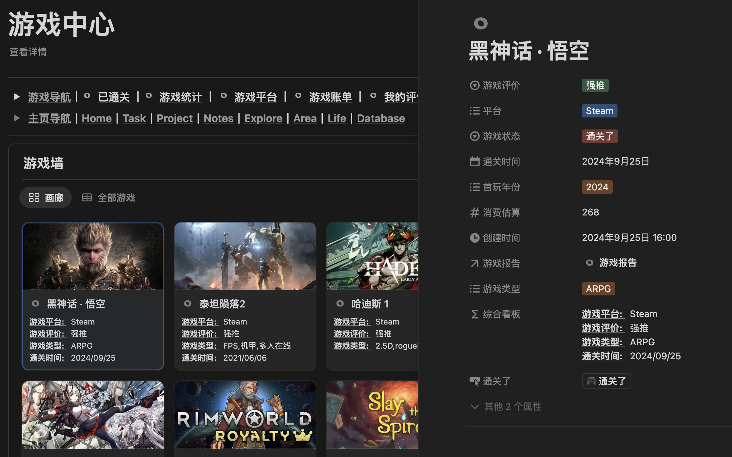
Task: Open the calendar icon next to 通关时间
Action: (x=474, y=161)
